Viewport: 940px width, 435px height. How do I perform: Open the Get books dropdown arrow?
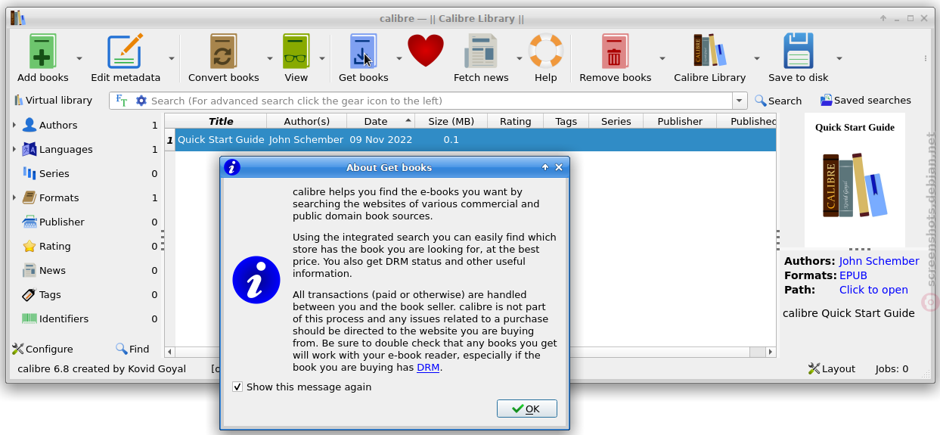coord(399,58)
